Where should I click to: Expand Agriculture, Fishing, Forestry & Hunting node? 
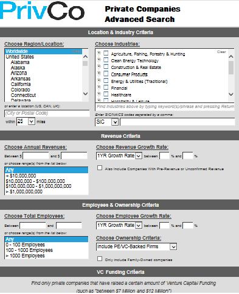click(x=99, y=53)
